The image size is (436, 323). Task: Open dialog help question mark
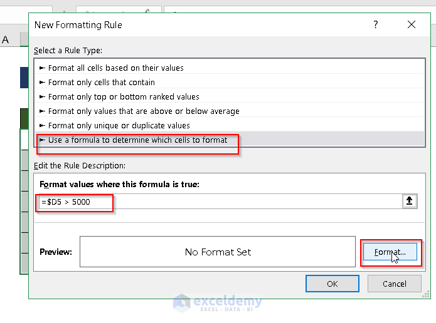376,24
